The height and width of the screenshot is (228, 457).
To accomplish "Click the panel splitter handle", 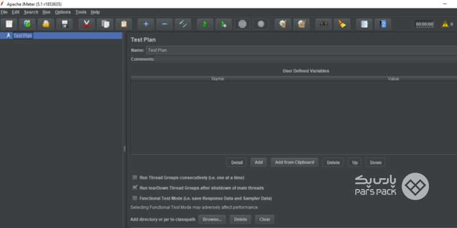I will click(x=124, y=148).
